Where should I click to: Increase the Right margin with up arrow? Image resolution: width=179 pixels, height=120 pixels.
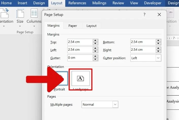click(158, 48)
